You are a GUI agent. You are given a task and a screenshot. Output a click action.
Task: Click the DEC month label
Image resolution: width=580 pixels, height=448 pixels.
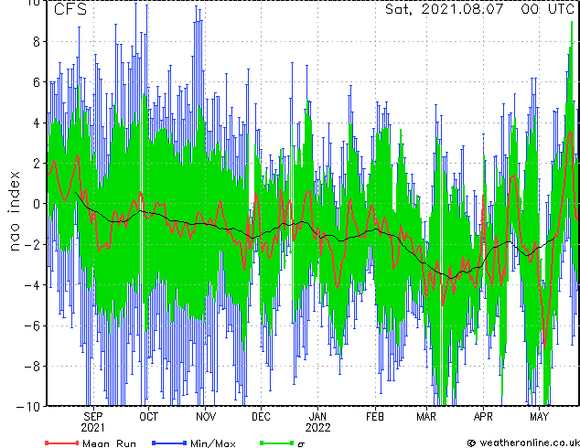(261, 417)
